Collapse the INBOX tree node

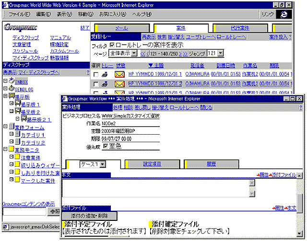(5, 81)
